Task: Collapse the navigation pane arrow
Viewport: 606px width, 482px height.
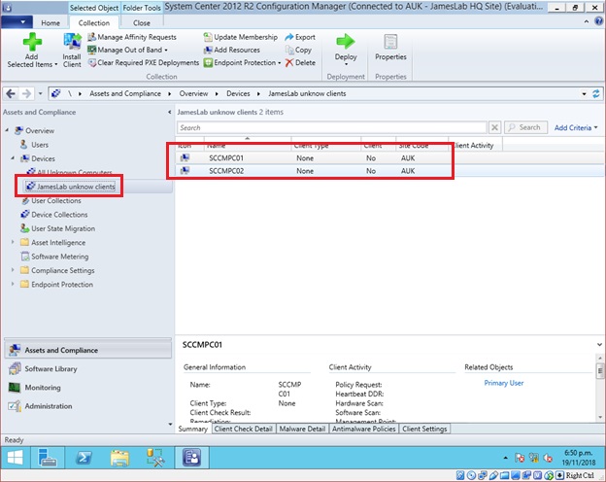Action: pos(169,112)
